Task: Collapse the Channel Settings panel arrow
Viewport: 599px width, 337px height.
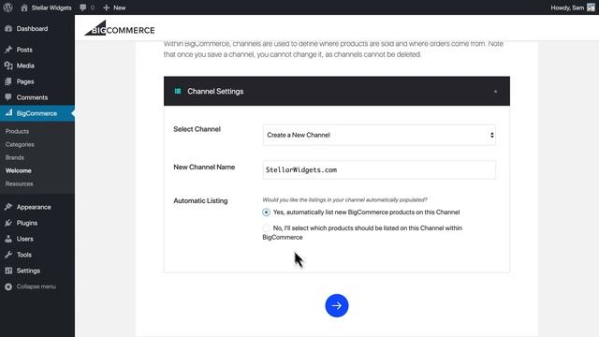Action: tap(495, 92)
